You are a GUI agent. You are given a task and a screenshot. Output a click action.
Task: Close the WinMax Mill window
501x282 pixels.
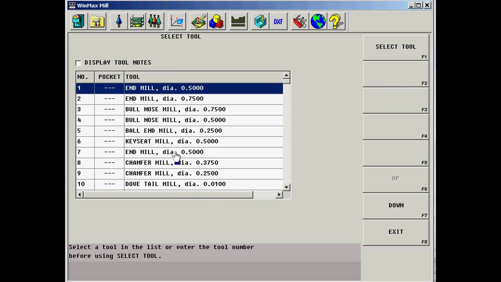click(427, 5)
